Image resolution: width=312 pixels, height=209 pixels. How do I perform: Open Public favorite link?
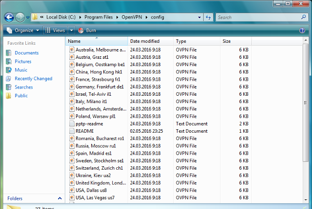click(21, 96)
